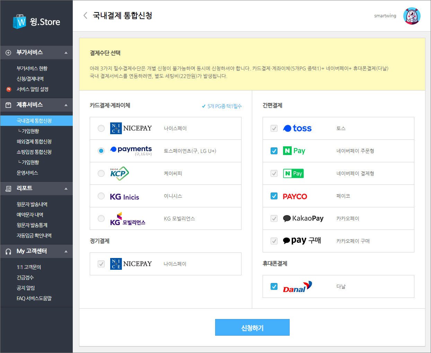
Task: Click the red N badge beside 서비스 알림 설정
Action: 9,89
